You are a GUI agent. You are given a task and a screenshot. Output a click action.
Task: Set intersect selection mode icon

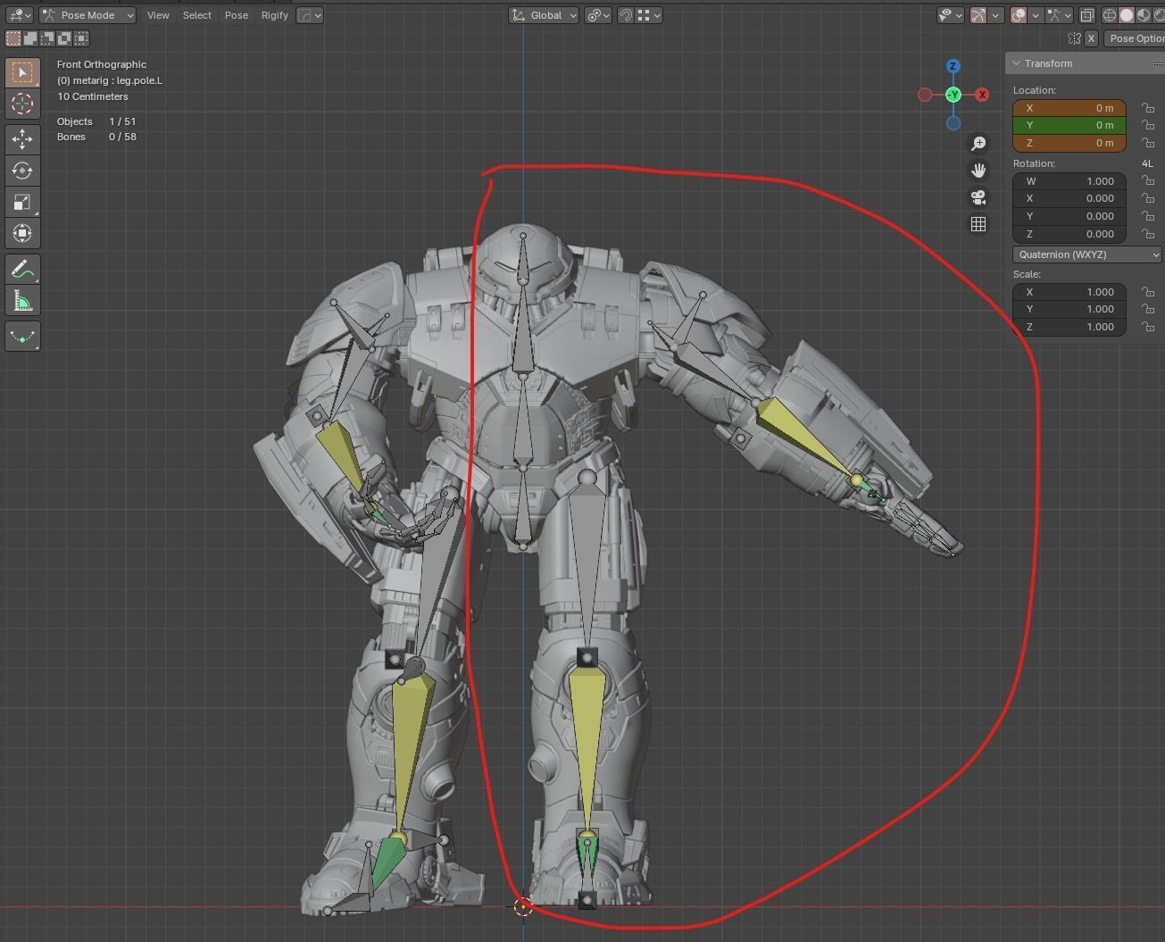81,38
